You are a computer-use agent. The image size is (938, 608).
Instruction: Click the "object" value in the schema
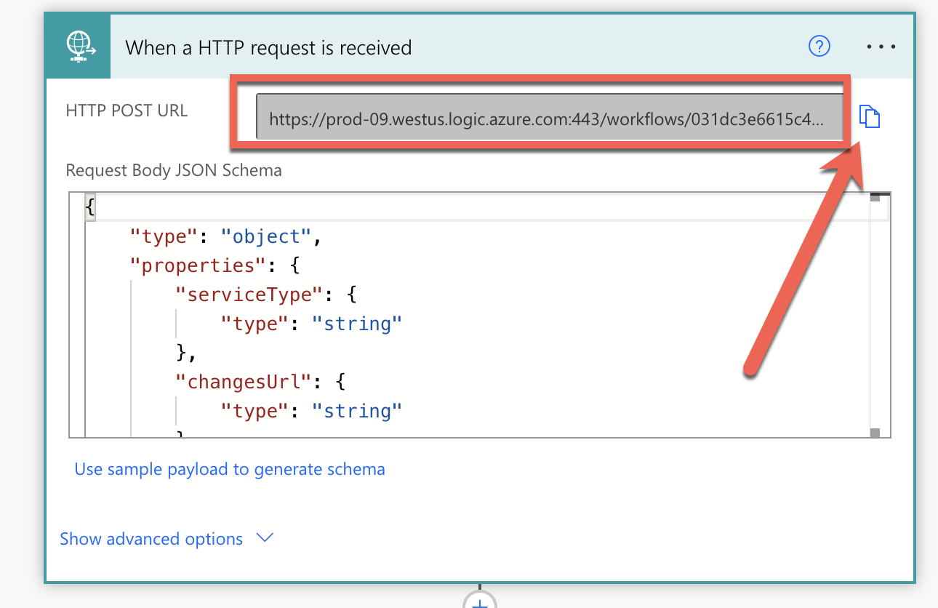pos(267,236)
